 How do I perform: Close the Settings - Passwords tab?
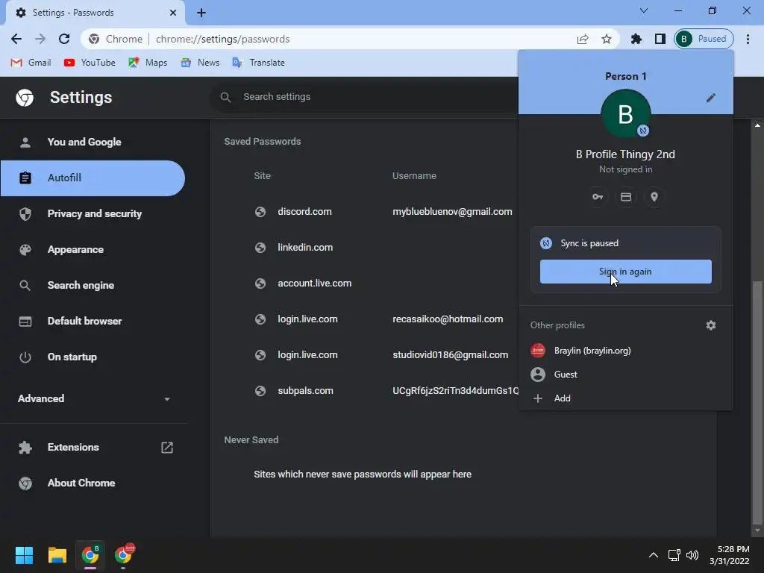(x=172, y=13)
